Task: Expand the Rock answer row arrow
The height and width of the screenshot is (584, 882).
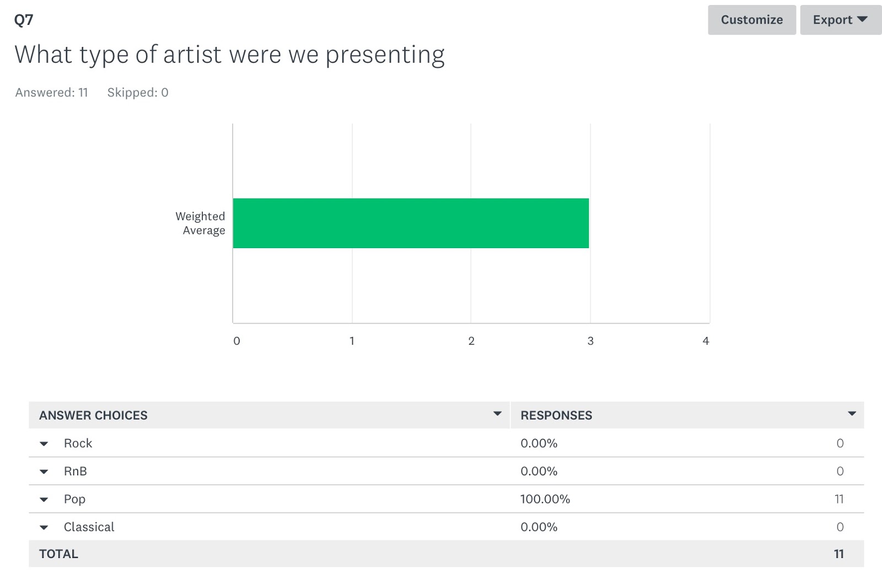Action: coord(44,443)
